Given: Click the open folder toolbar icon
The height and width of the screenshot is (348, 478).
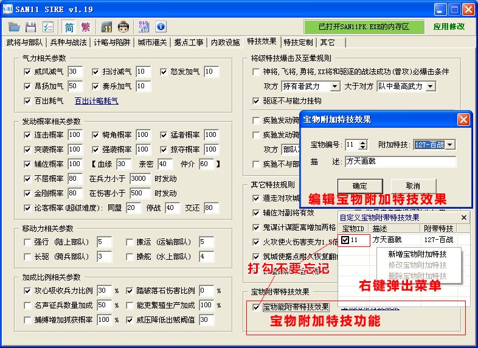Looking at the screenshot, I should 14,27.
